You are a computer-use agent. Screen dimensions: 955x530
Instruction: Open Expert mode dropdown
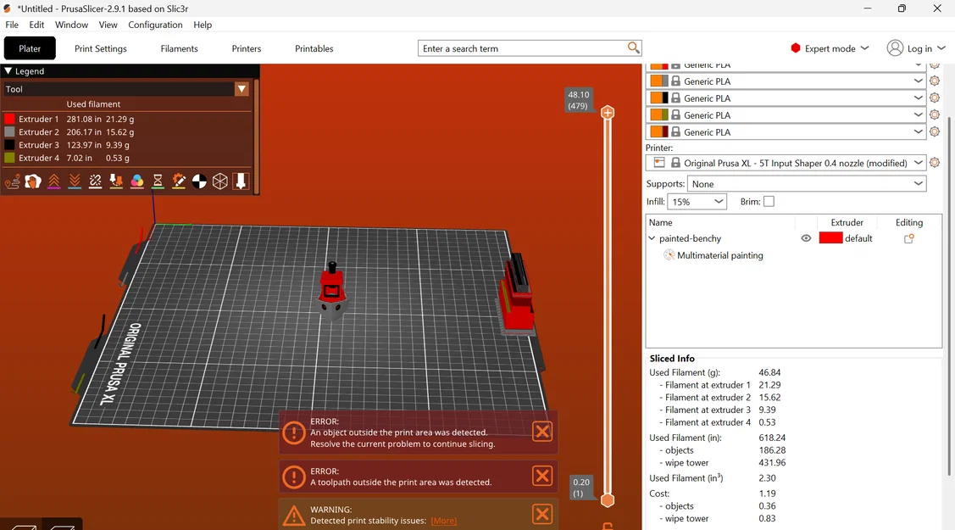click(x=830, y=48)
